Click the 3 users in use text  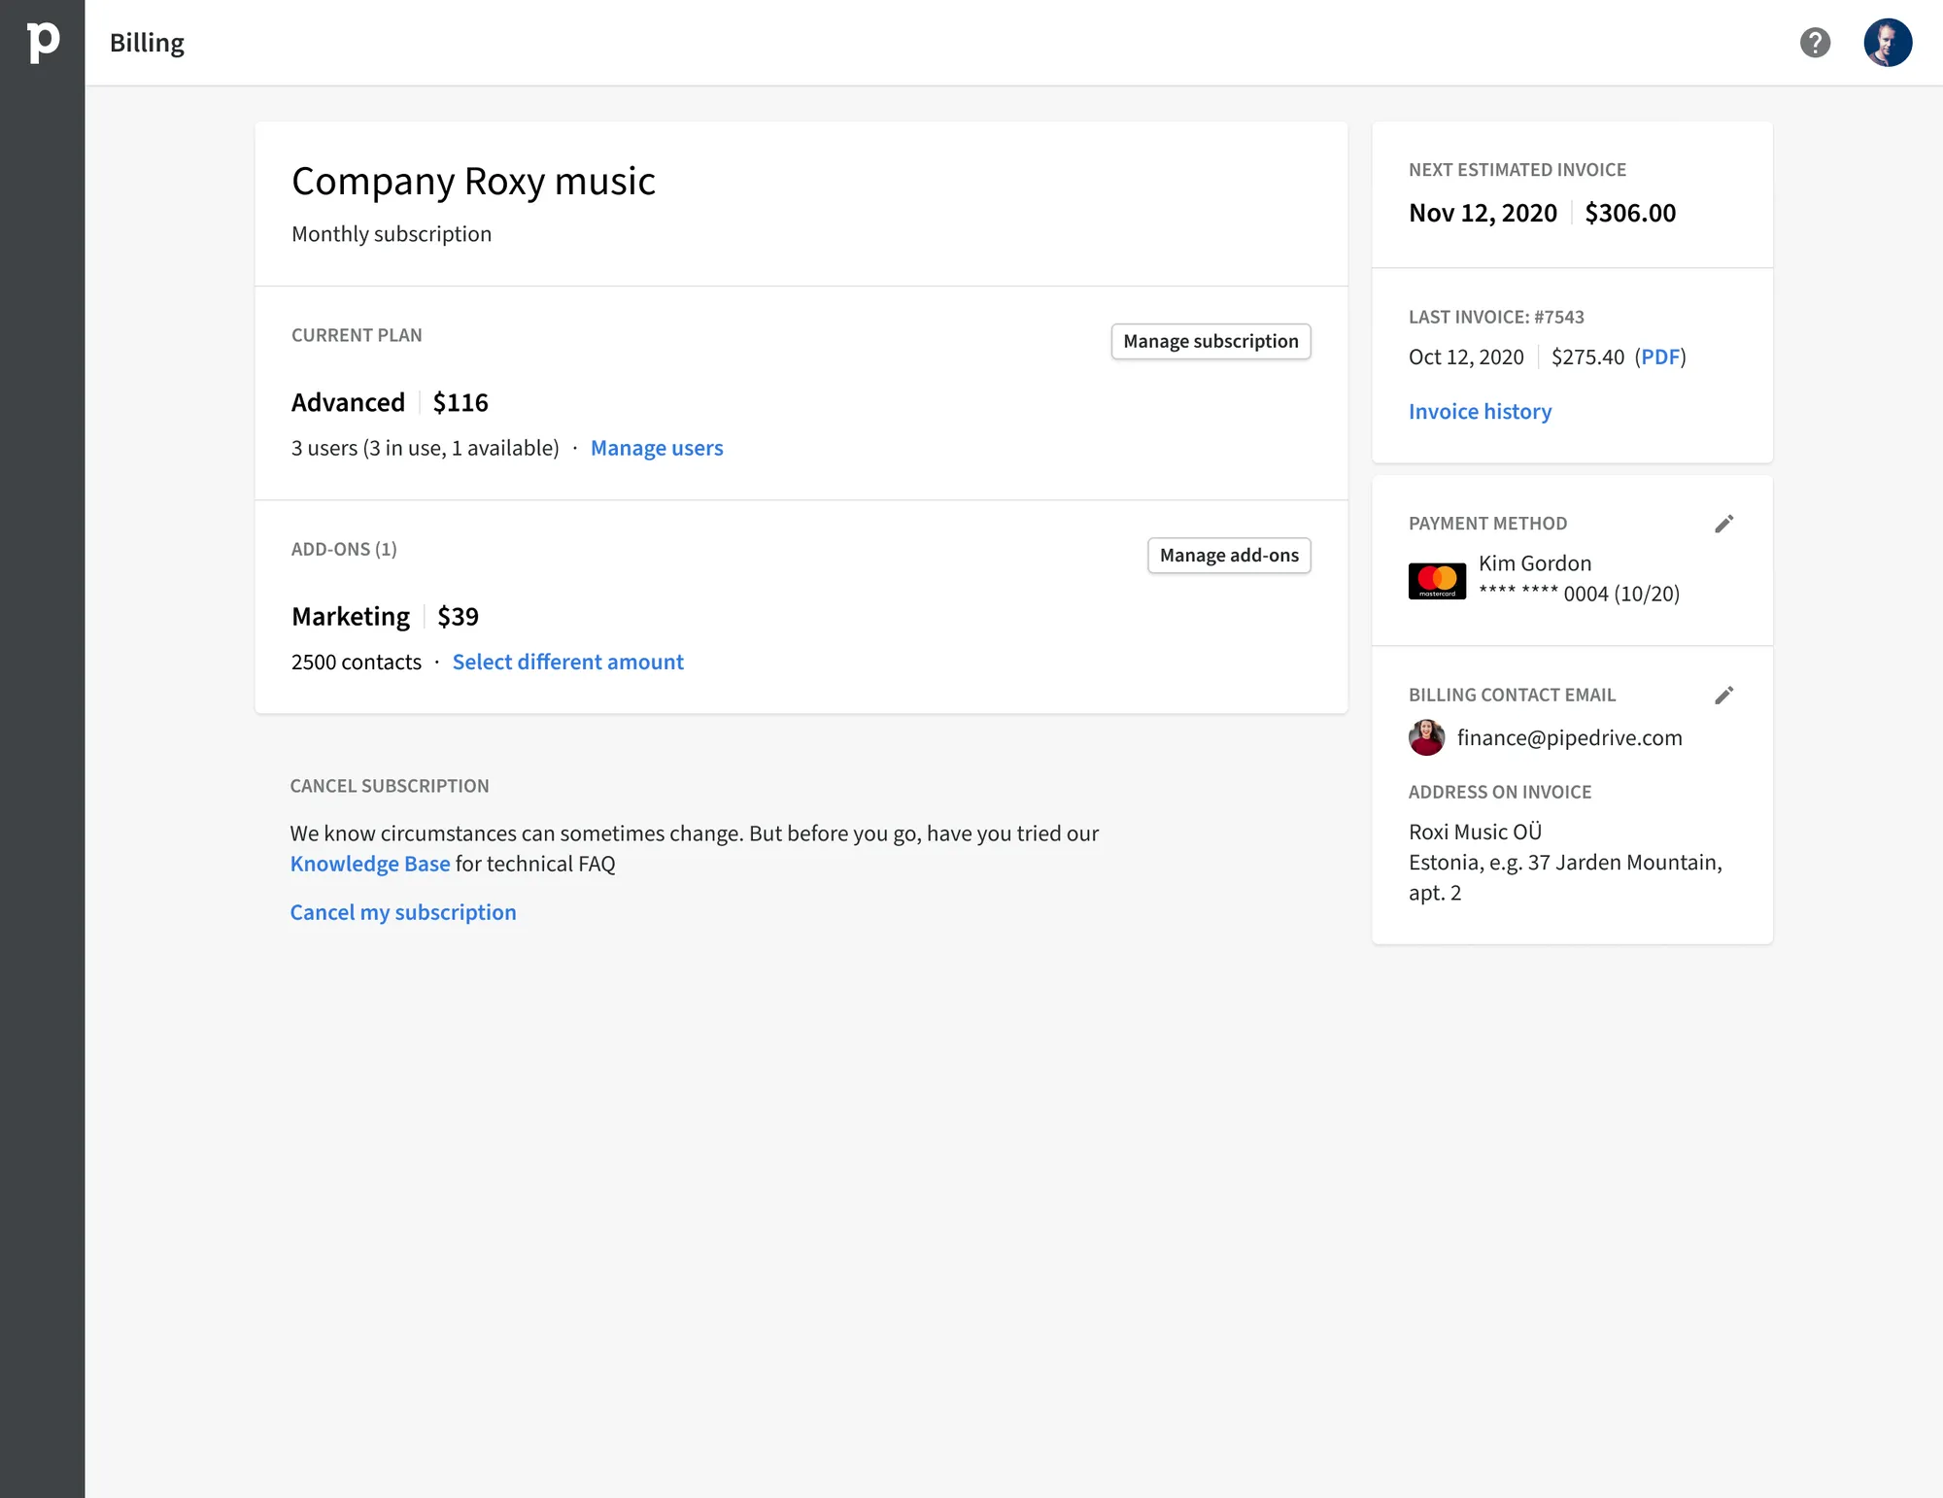pos(426,448)
